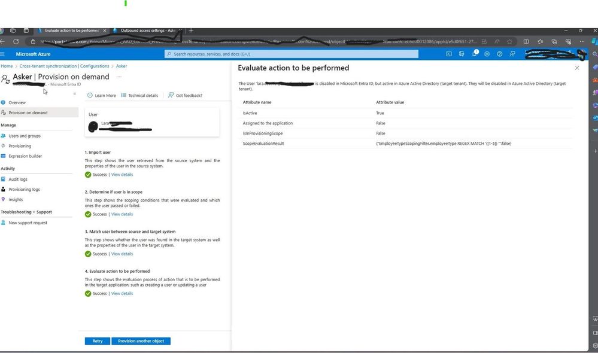This screenshot has width=598, height=353.
Task: Open more options ellipsis beside page title
Action: [x=119, y=77]
